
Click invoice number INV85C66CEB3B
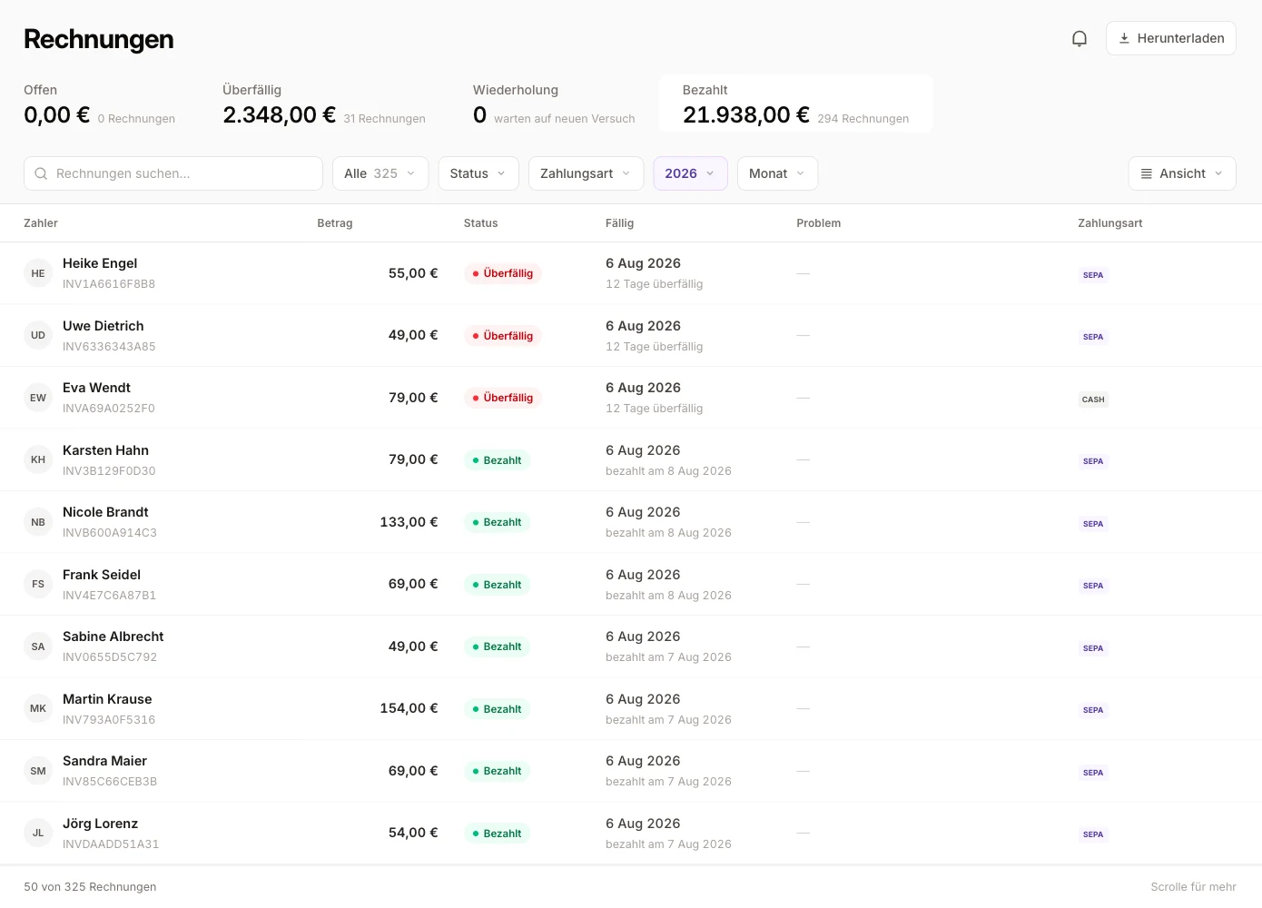tap(110, 782)
